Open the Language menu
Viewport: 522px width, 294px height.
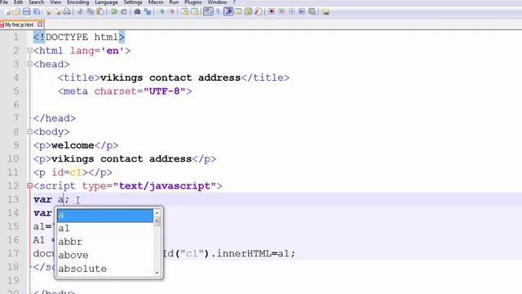[x=106, y=2]
